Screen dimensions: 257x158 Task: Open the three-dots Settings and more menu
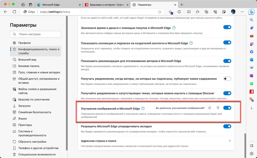(x=242, y=12)
